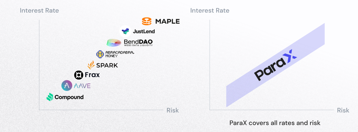
Task: Click the JustLend circular logo icon
Action: click(125, 31)
